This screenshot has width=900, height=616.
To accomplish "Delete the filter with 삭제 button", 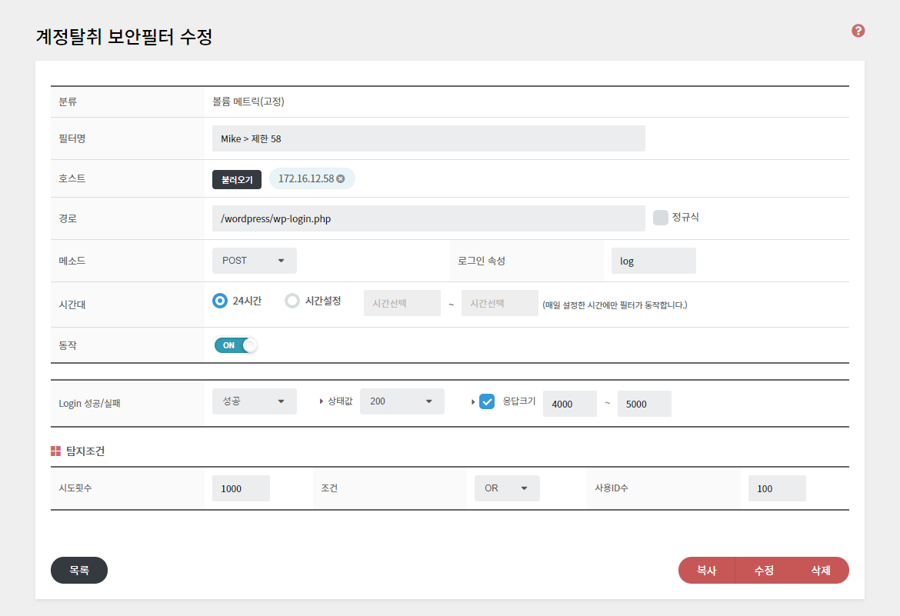I will tap(820, 571).
